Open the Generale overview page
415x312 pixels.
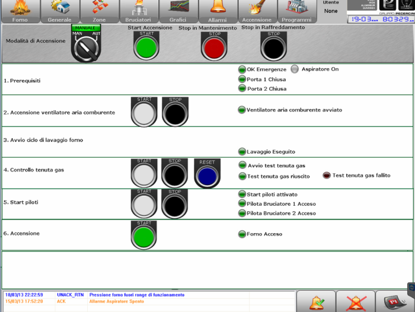[59, 11]
